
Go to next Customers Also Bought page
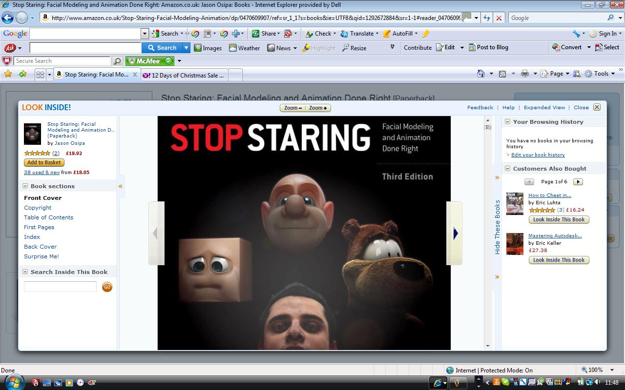pyautogui.click(x=578, y=182)
